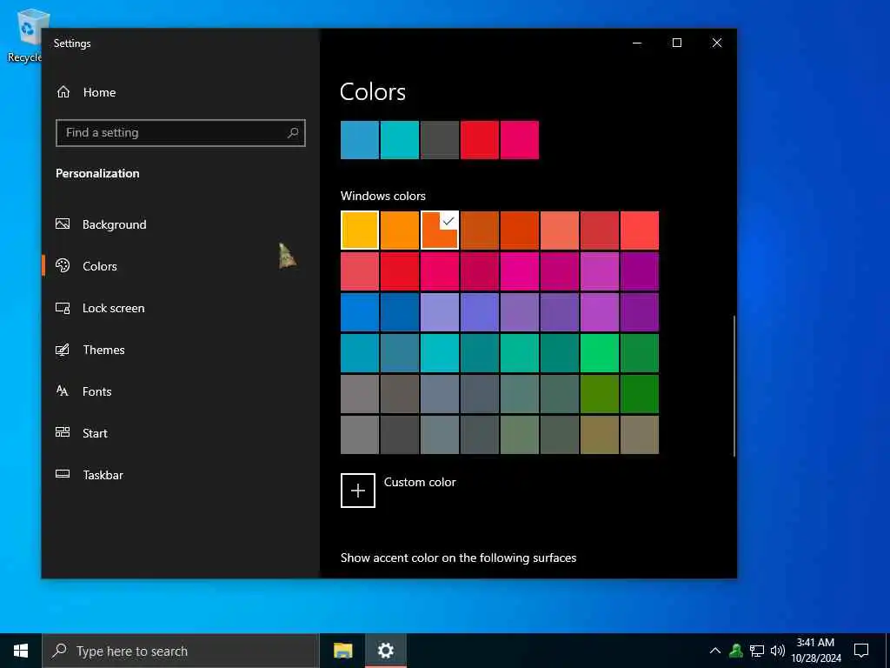
Task: Open the Action Center notifications
Action: (x=861, y=651)
